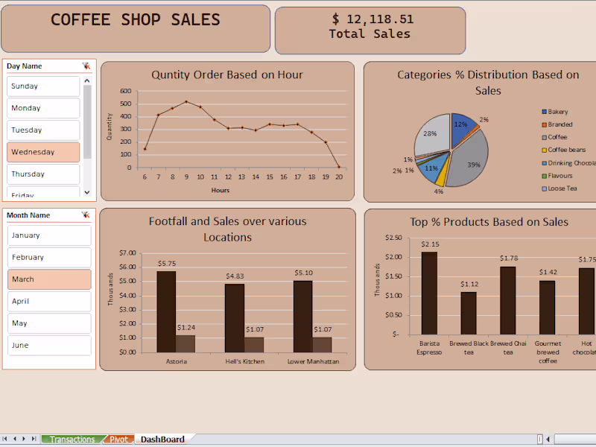This screenshot has width=596, height=447.
Task: Deselect March in the Month Name slicer
Action: click(x=48, y=279)
